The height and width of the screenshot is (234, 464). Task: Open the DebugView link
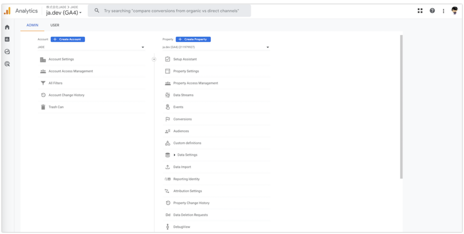tap(182, 227)
